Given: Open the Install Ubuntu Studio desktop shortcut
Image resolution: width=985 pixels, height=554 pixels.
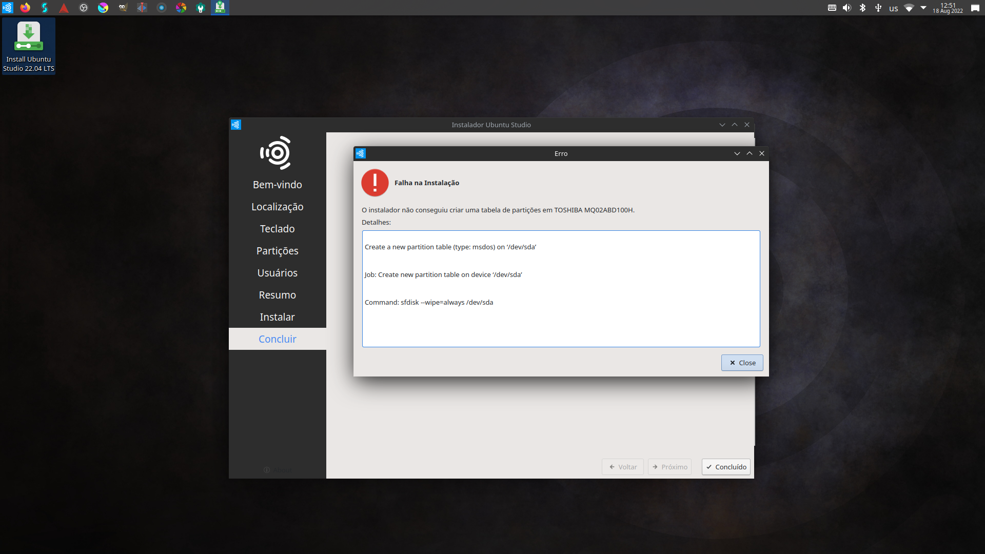Looking at the screenshot, I should click(29, 46).
